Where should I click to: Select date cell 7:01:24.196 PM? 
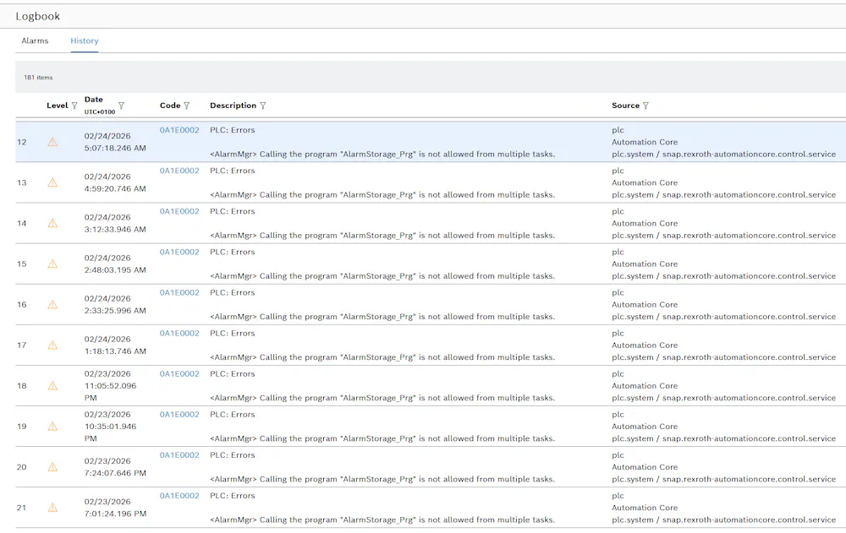[x=115, y=508]
